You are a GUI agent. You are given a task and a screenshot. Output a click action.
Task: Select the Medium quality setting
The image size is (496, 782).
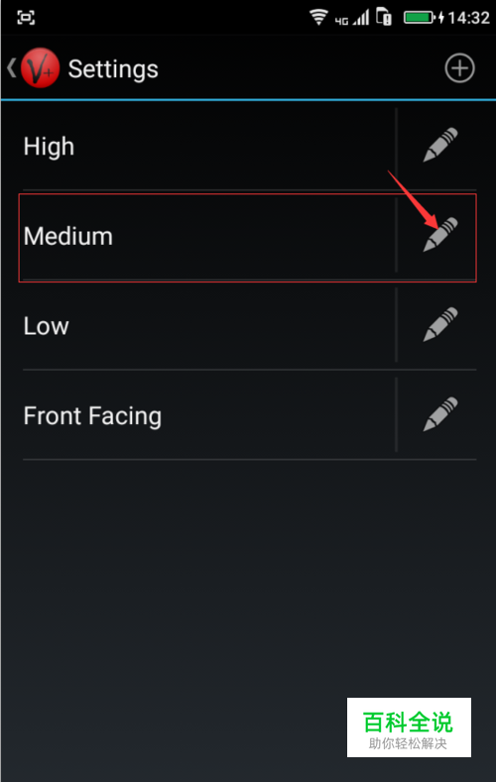[208, 237]
